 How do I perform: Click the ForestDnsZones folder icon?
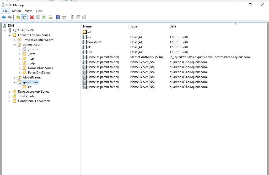click(25, 73)
